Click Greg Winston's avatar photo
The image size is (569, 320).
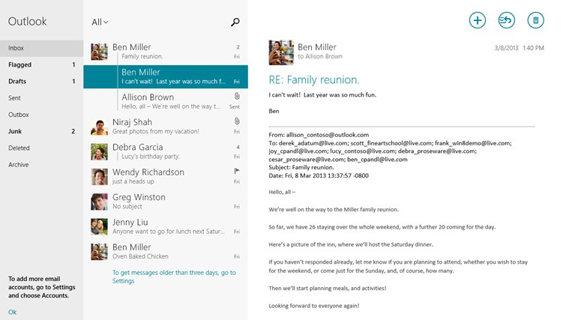click(99, 202)
